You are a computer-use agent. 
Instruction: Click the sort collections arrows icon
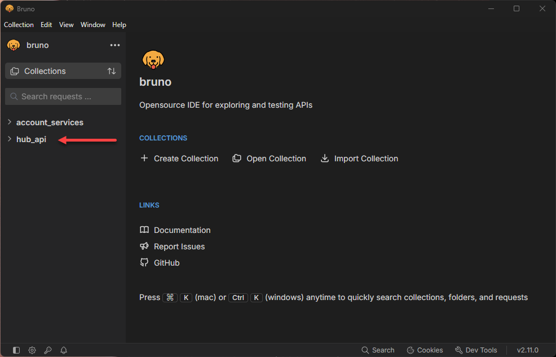[x=112, y=71]
